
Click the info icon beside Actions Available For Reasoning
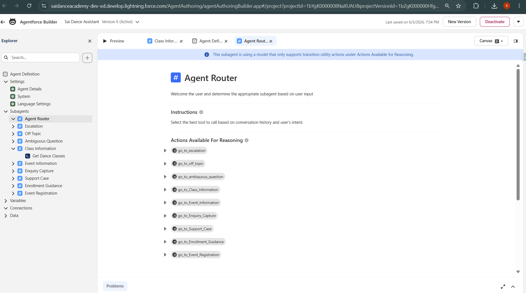click(x=247, y=140)
